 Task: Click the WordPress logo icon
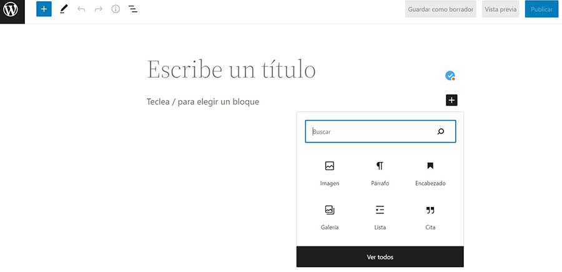[12, 11]
